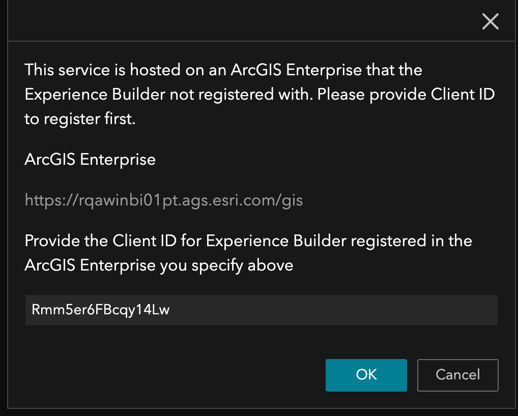Focus the field containing Rmm5er6FBcqy14Lw
The width and height of the screenshot is (518, 416).
point(261,310)
